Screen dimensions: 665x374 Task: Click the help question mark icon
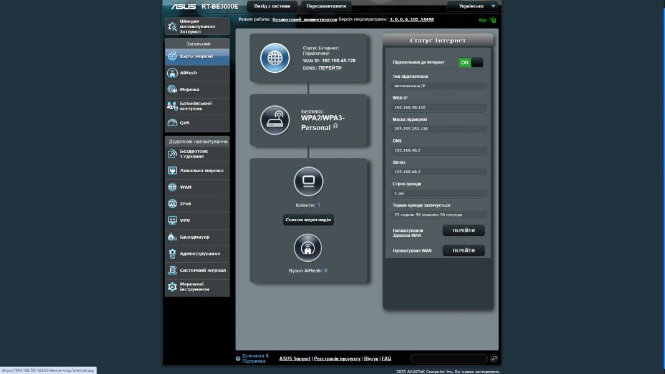(238, 359)
